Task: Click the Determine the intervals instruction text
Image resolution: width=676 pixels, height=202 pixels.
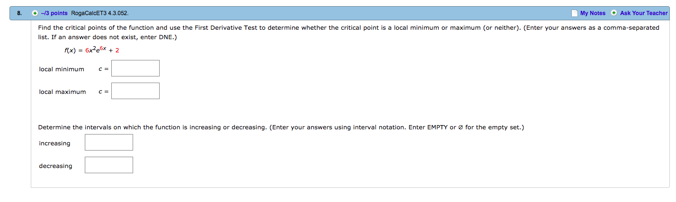Action: click(281, 127)
